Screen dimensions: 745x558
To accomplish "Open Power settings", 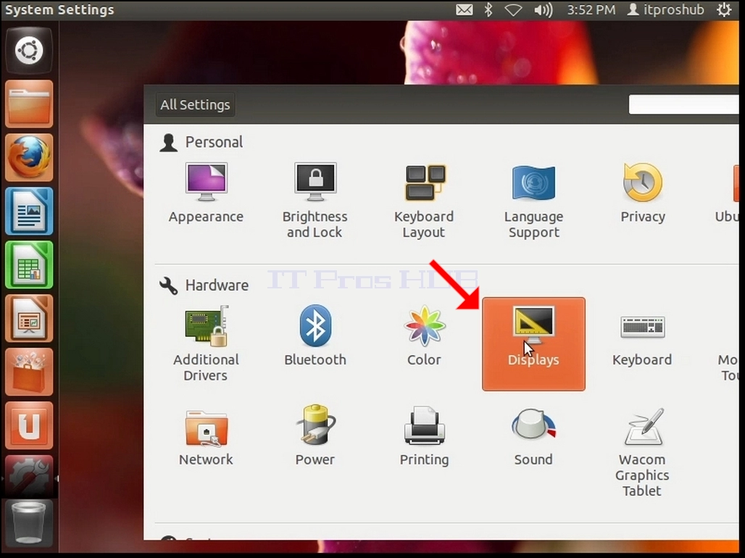I will (315, 436).
